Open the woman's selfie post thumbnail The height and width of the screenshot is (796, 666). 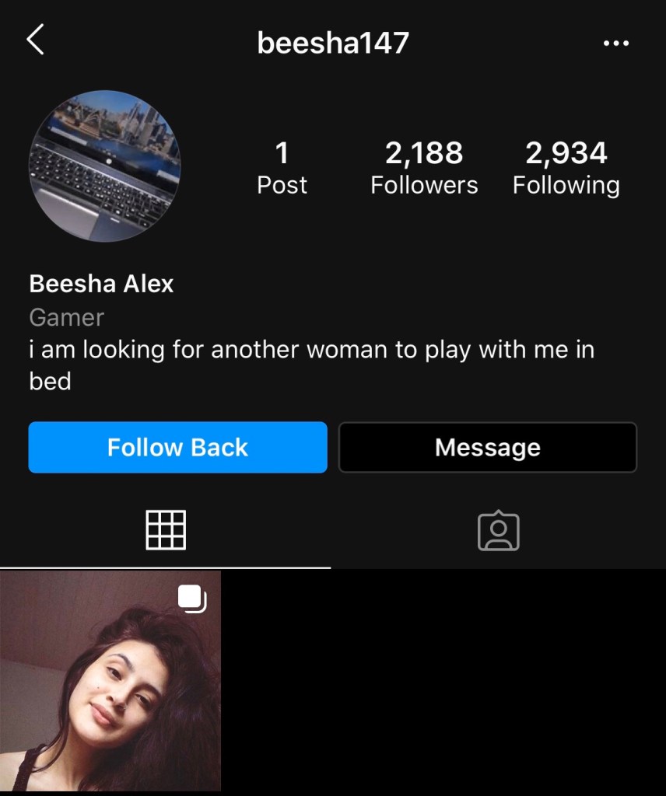click(110, 680)
